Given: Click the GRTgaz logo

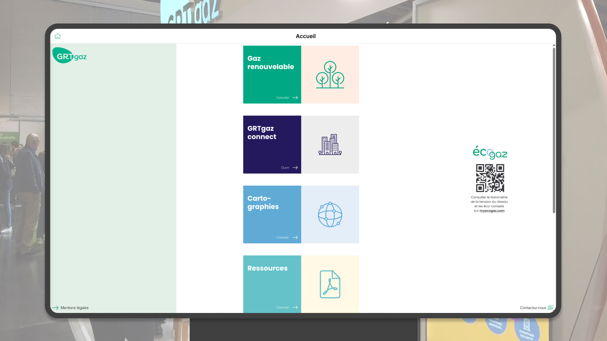Looking at the screenshot, I should tap(70, 55).
